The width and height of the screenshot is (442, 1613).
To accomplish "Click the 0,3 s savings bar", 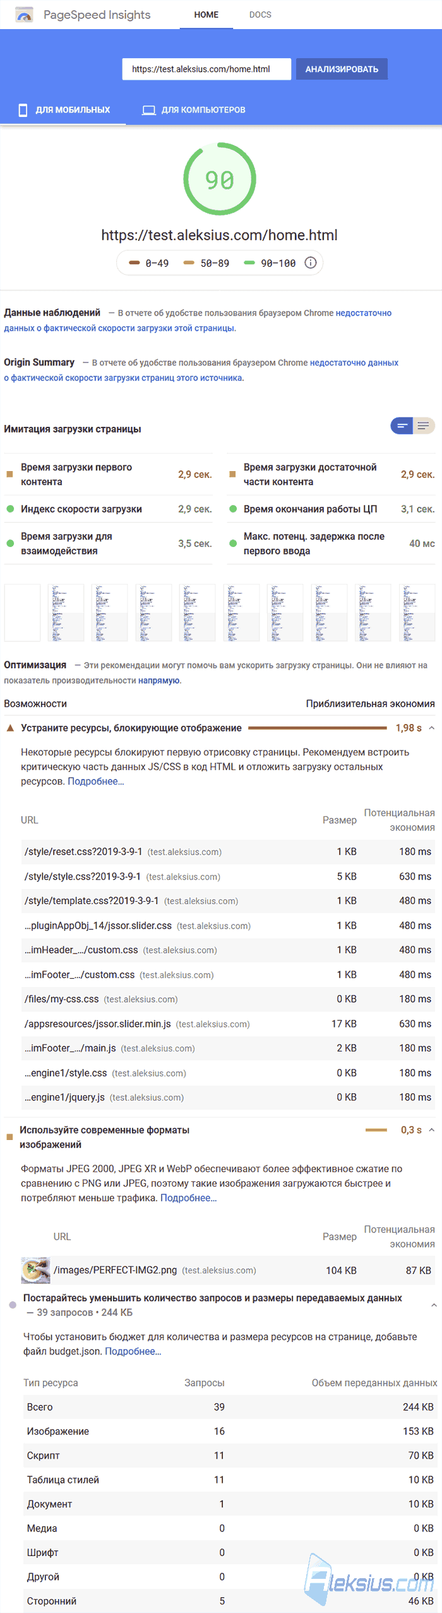I will [x=376, y=1129].
